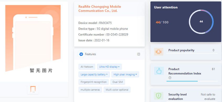Viewport: 222px width, 102px height.
Task: Open the Recommendation Index help question mark
Action: coord(170,78)
